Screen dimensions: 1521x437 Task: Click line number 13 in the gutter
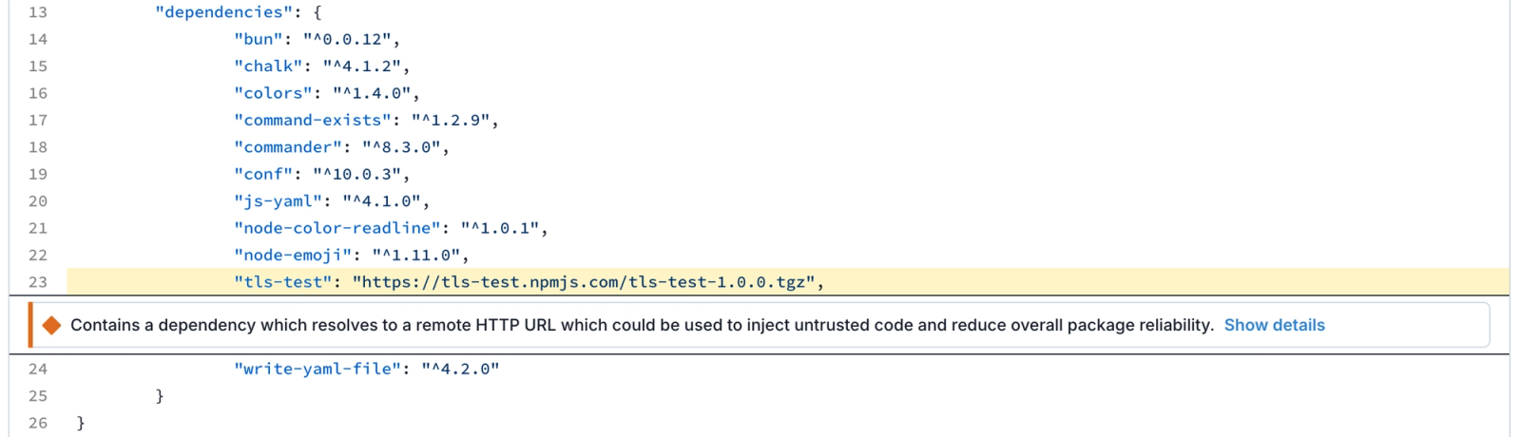(38, 12)
